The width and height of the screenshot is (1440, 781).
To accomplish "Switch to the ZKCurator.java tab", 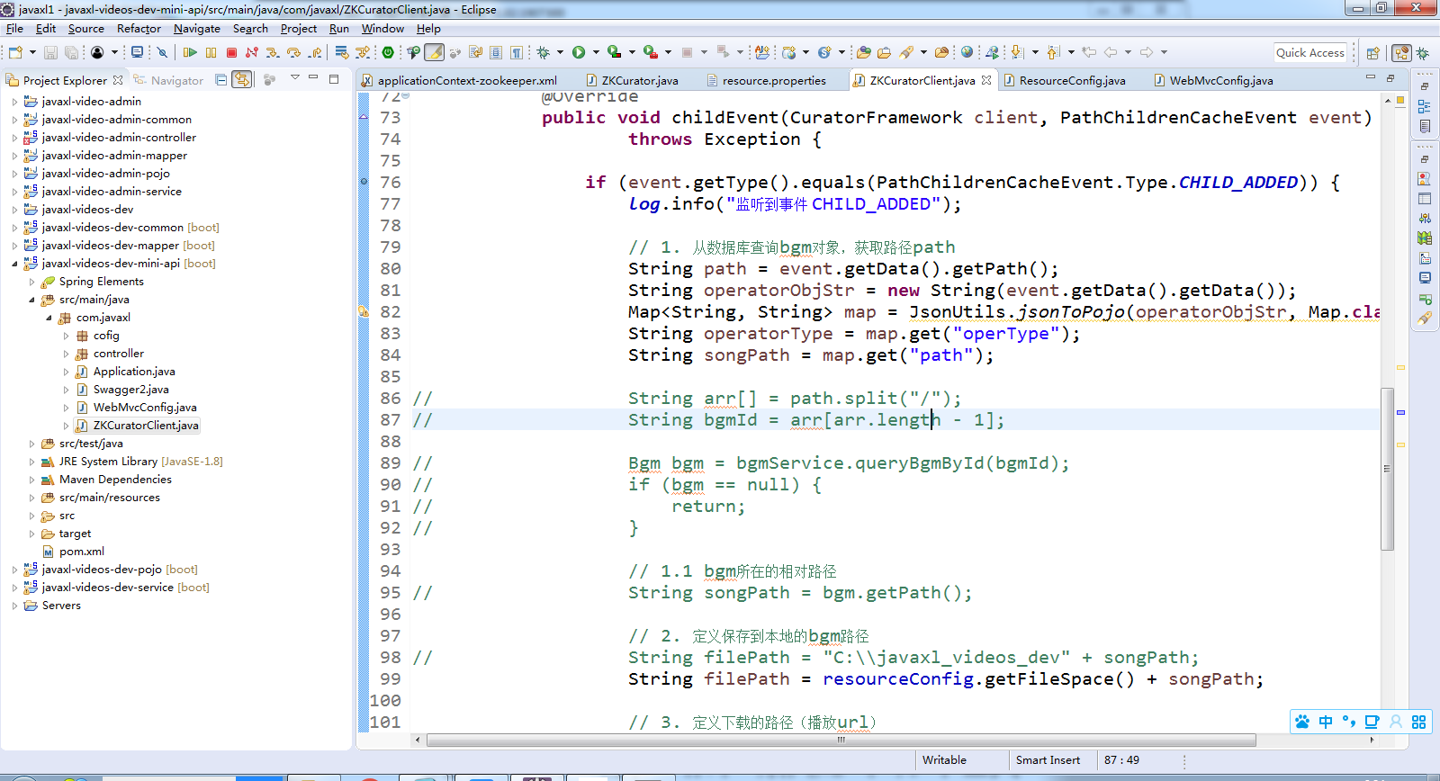I will click(632, 80).
